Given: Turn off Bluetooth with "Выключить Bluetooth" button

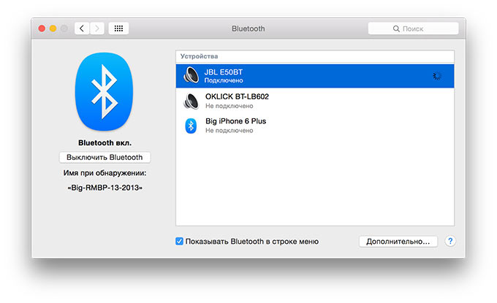Looking at the screenshot, I should (x=105, y=158).
